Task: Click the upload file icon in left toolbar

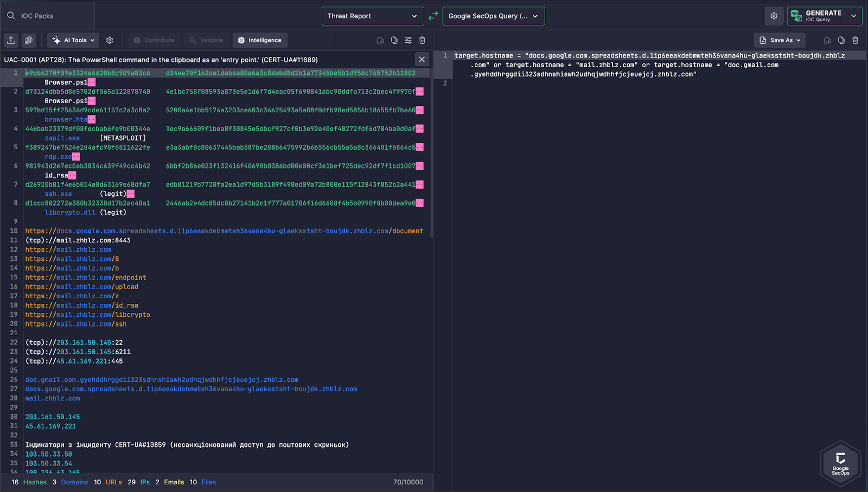Action: [11, 40]
